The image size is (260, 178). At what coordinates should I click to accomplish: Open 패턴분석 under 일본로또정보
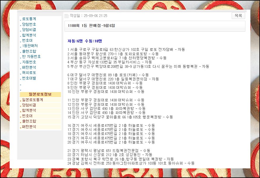[29, 127]
